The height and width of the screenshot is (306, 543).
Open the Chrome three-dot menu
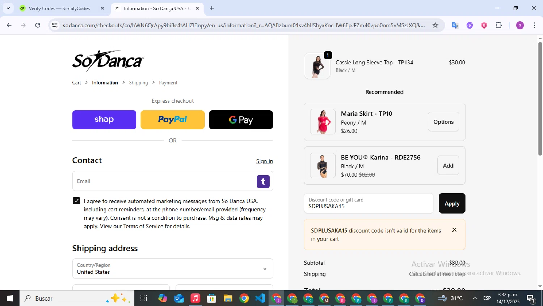coord(534,25)
